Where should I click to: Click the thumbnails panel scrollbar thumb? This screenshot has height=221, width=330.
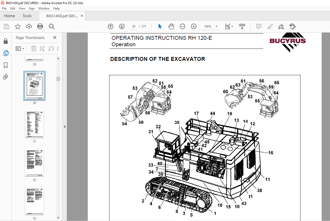pos(58,79)
